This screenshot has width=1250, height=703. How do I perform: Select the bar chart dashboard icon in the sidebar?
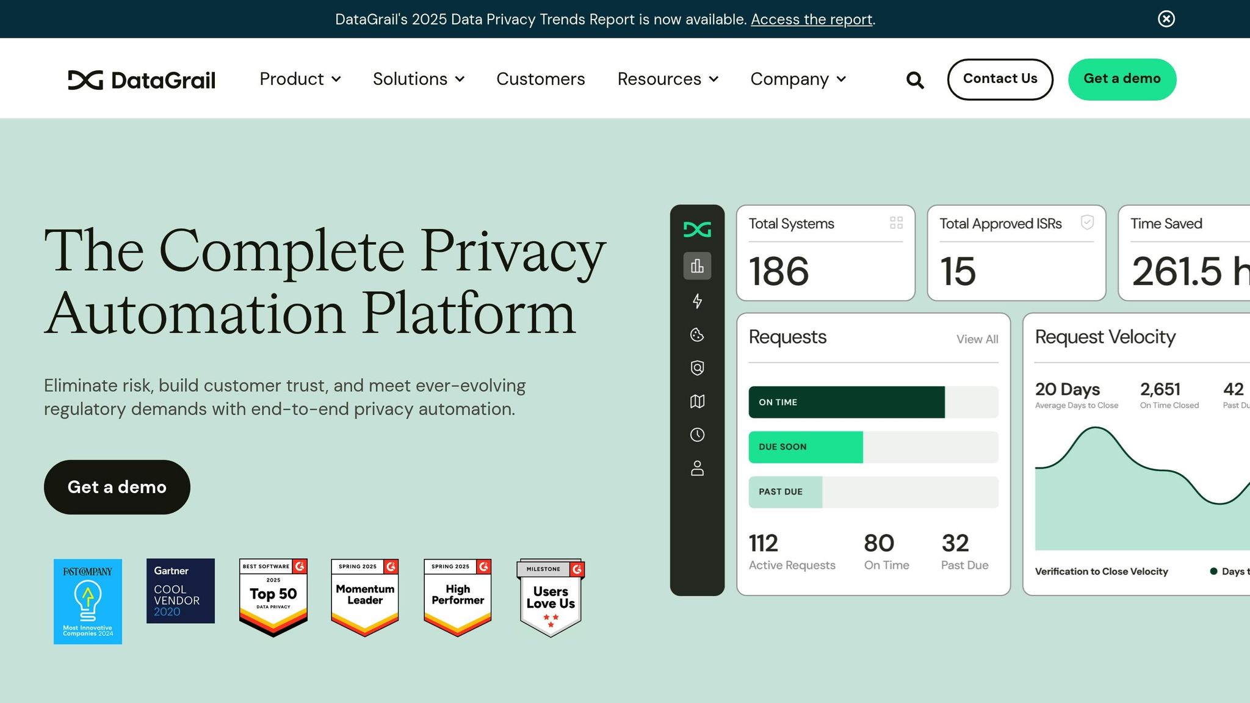pos(697,266)
